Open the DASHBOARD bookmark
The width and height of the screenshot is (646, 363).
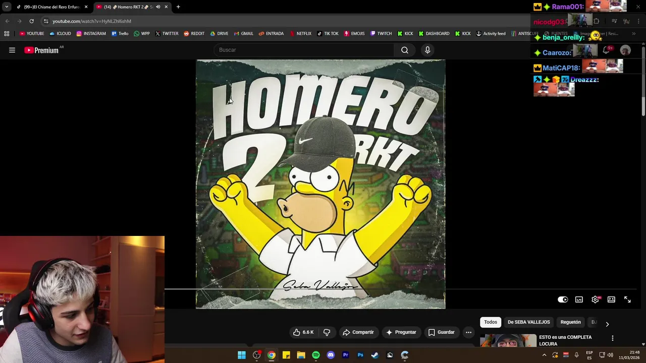(434, 34)
